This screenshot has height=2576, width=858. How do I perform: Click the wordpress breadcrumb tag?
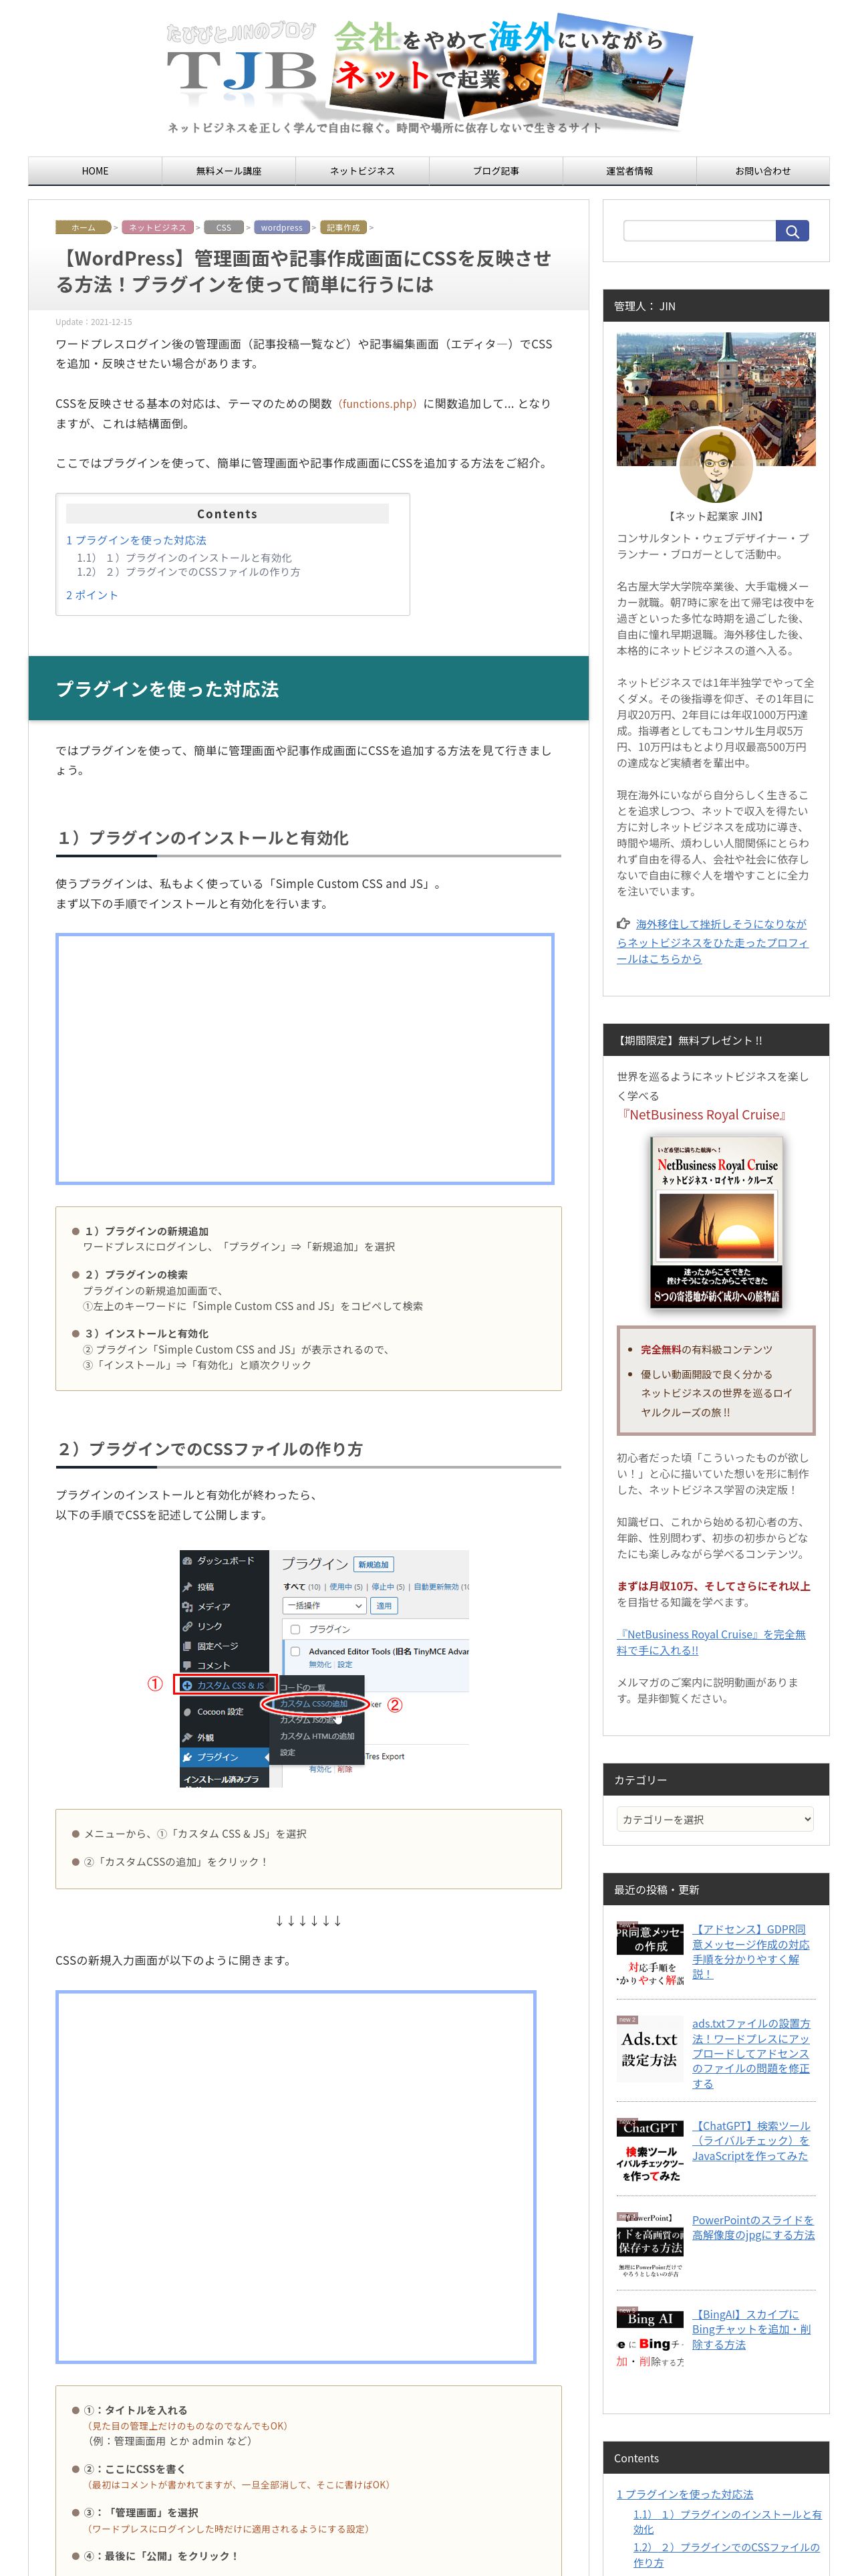coord(282,227)
